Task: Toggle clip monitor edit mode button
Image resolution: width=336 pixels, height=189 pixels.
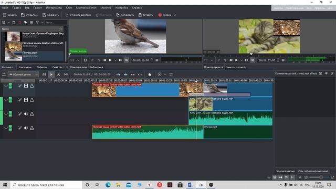Action: coord(127,60)
